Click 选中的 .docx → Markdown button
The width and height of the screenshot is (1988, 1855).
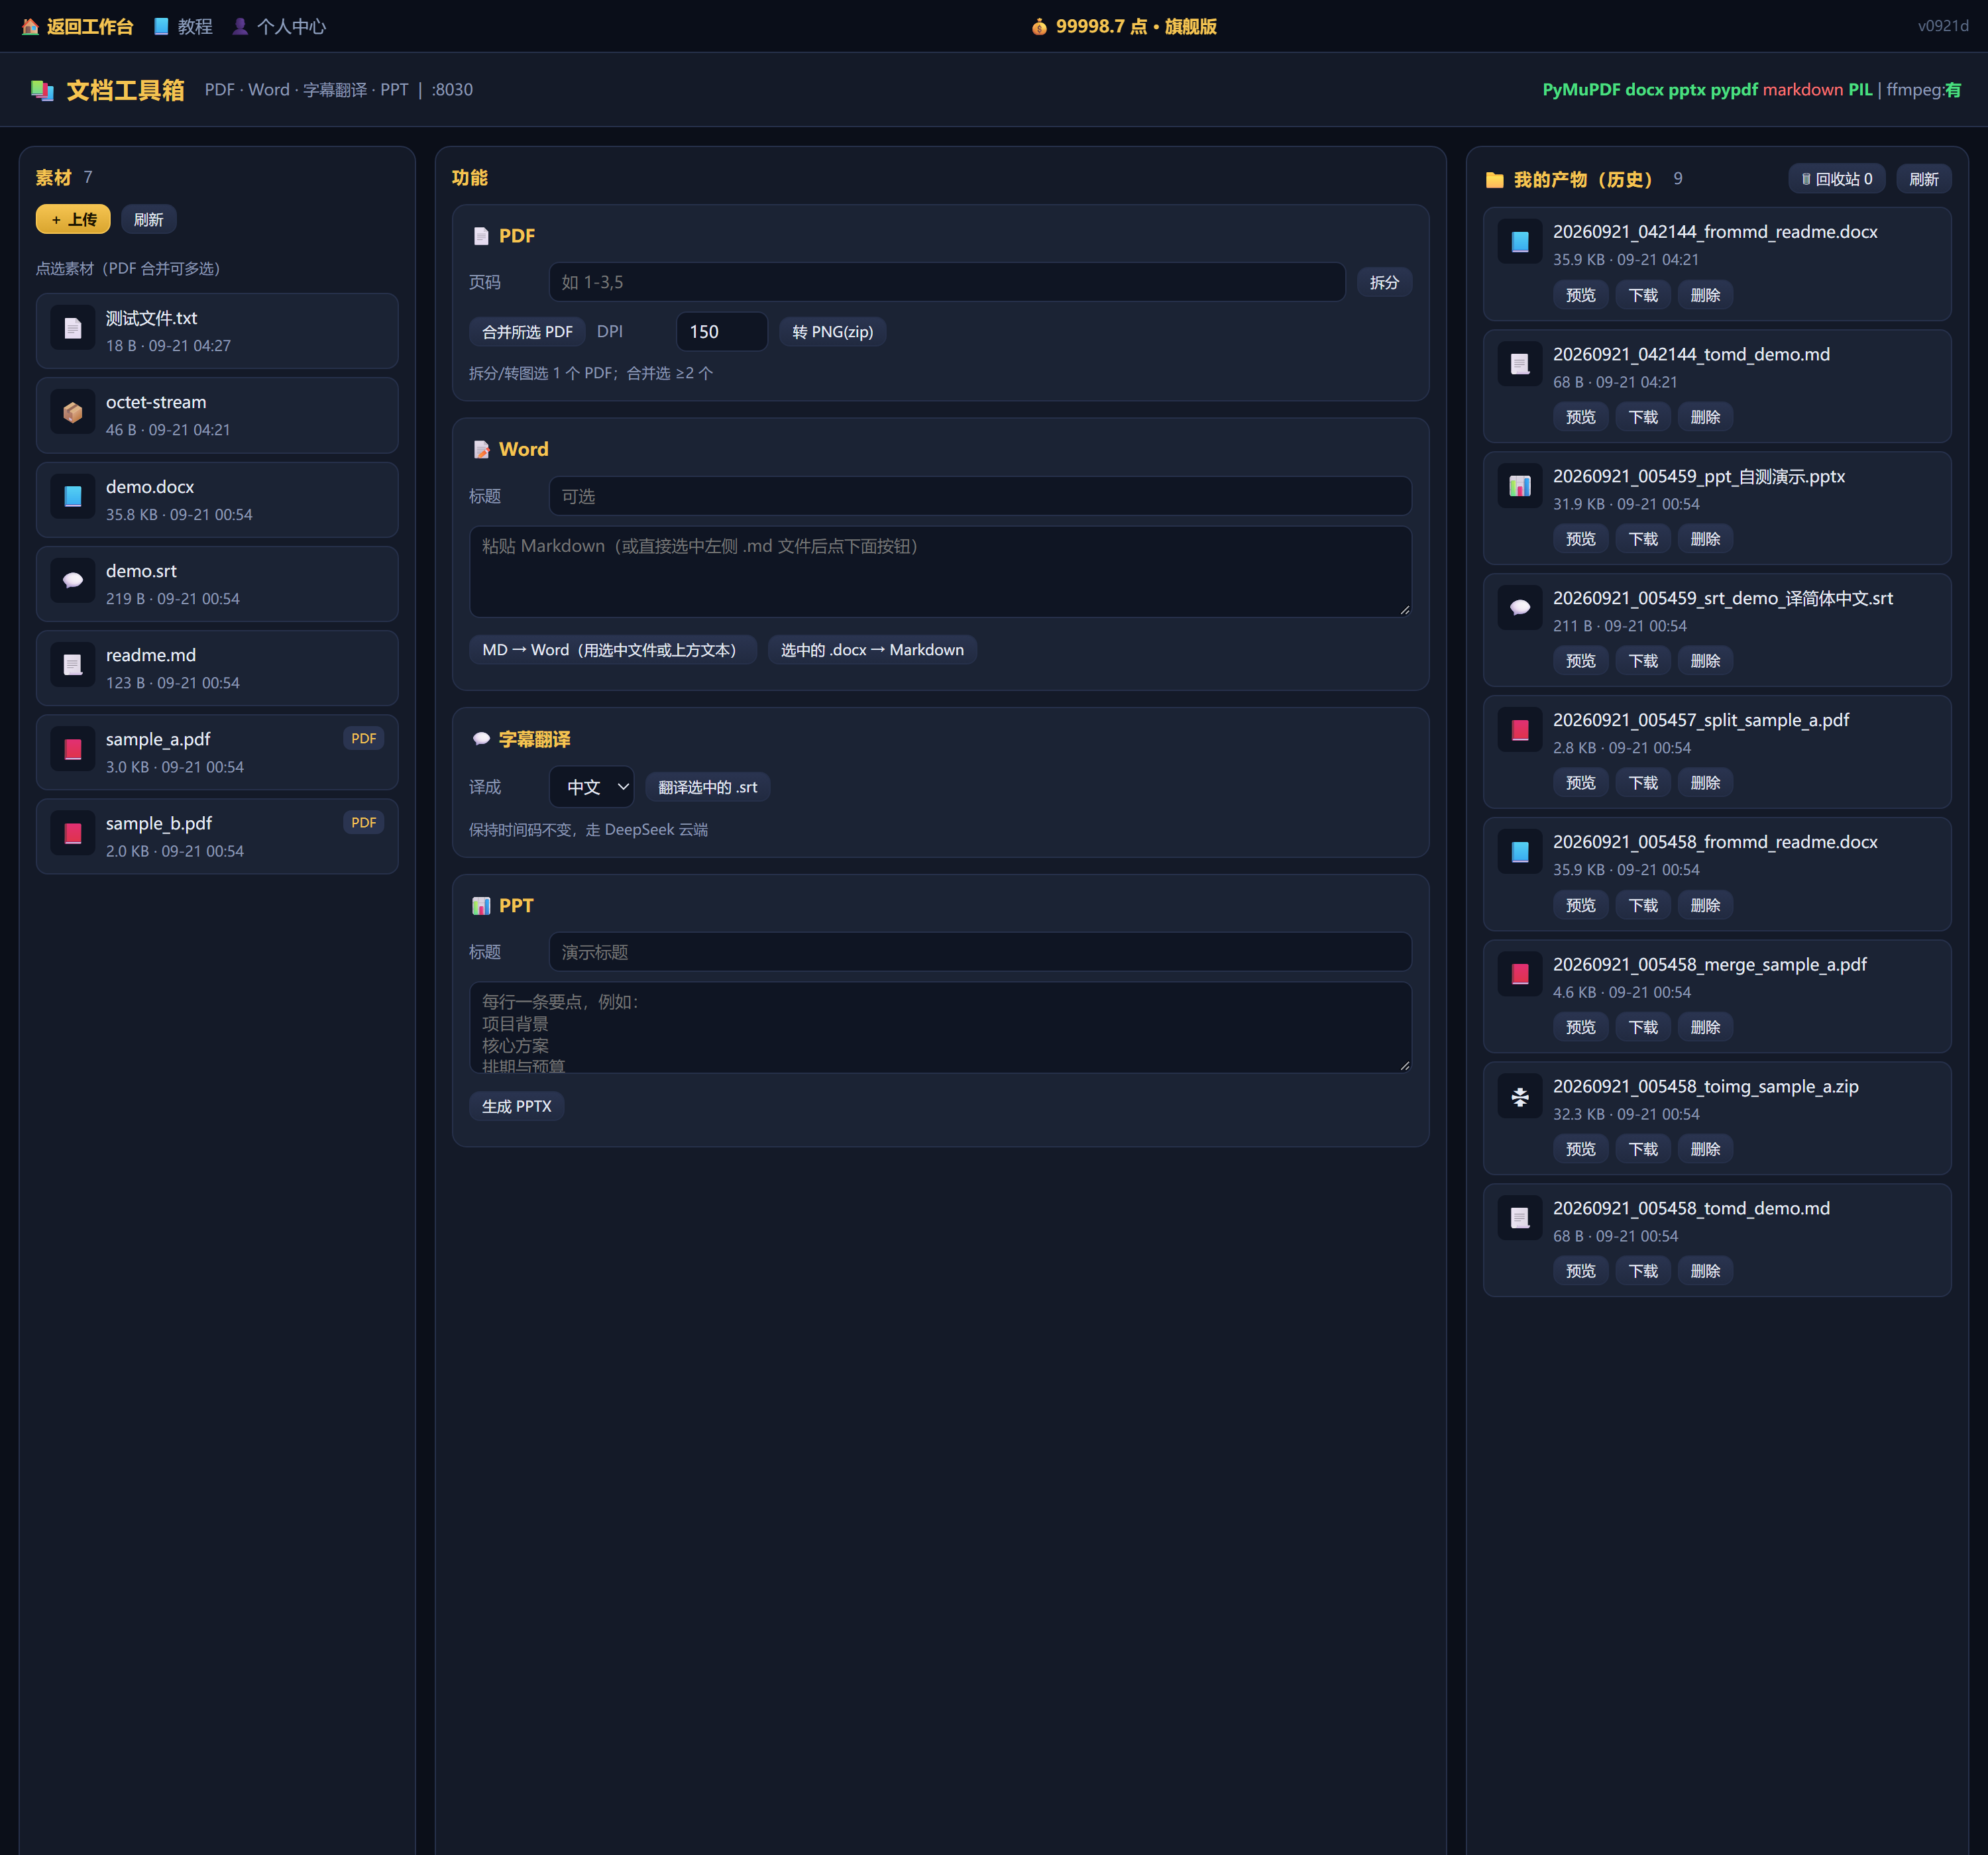point(872,650)
